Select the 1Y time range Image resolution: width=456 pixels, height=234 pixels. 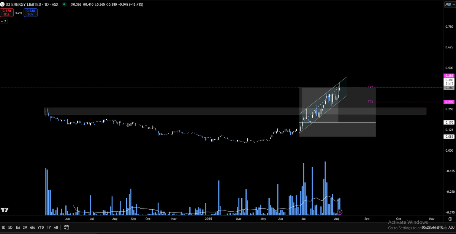(x=49, y=227)
